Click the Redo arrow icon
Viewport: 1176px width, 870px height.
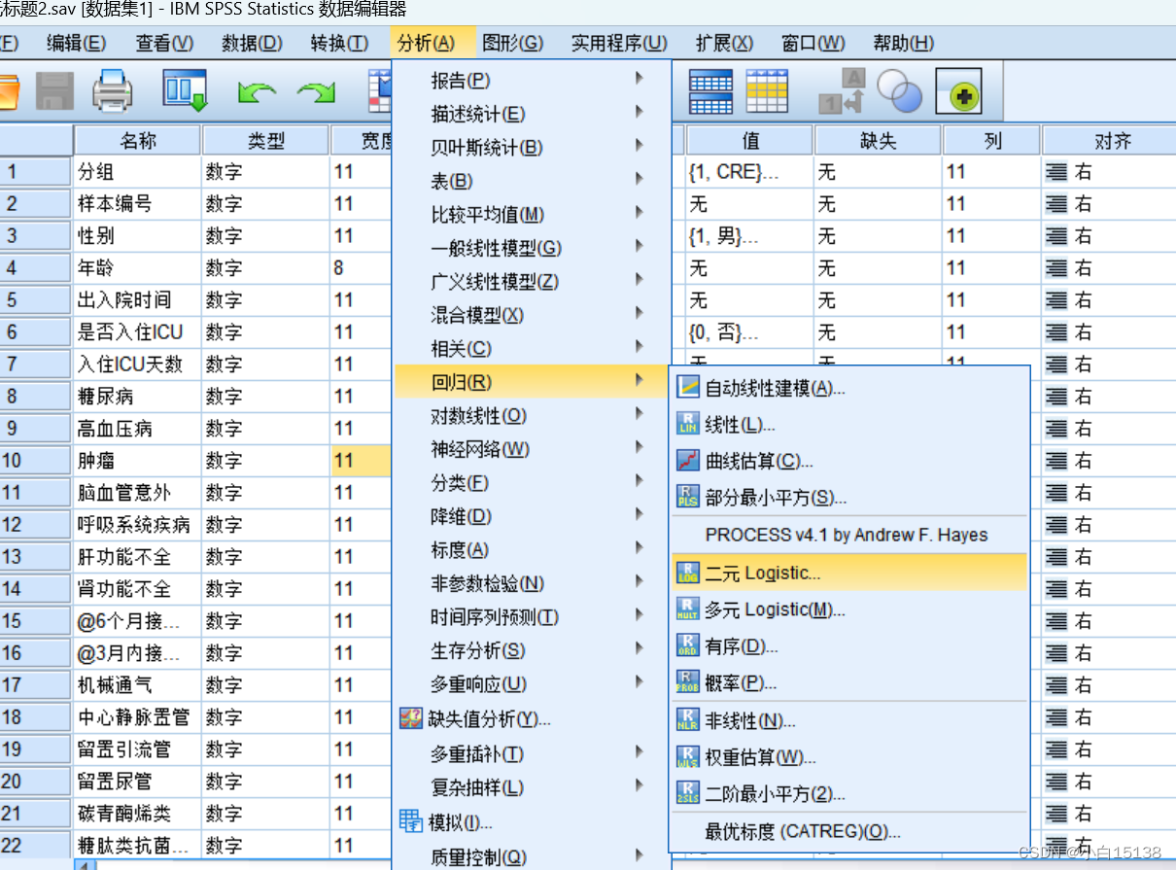(316, 93)
